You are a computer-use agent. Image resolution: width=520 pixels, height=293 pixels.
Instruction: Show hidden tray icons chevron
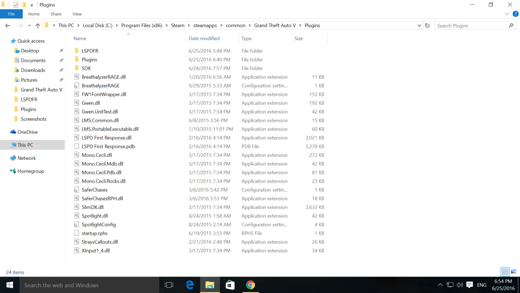[x=440, y=285]
